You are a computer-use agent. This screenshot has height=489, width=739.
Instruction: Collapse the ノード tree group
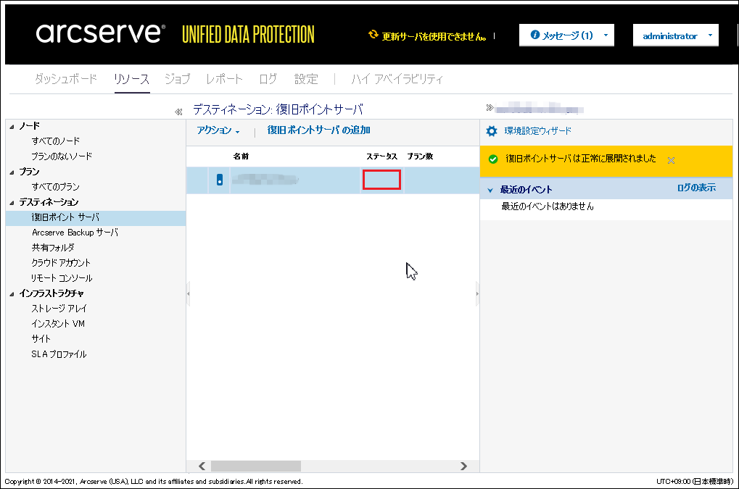[12, 127]
